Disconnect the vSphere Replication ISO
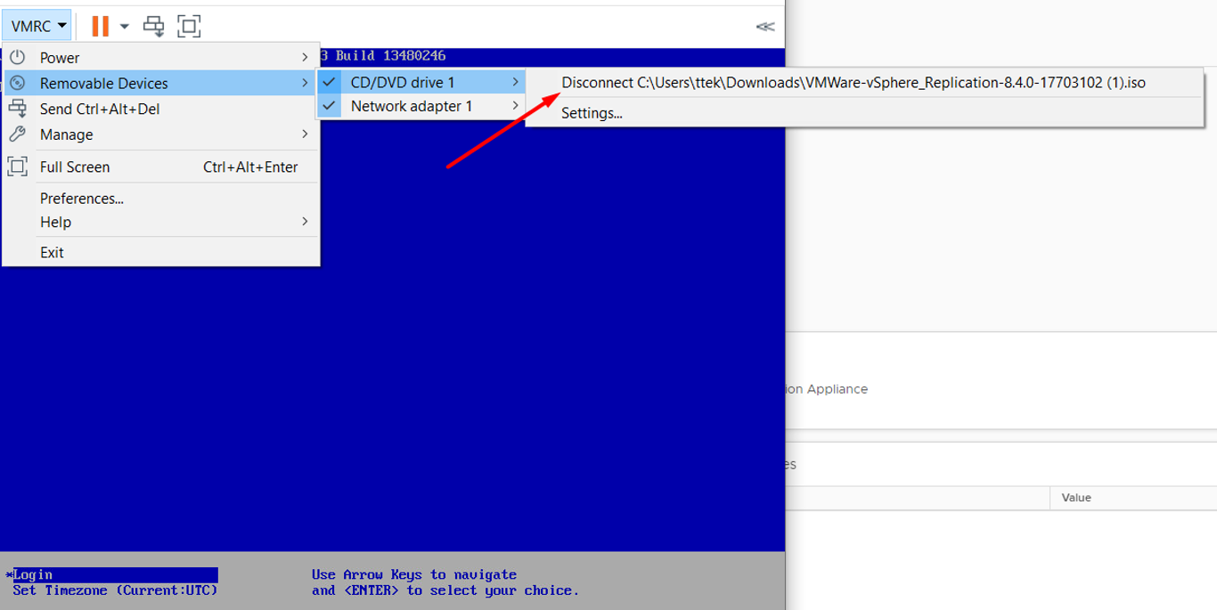The width and height of the screenshot is (1217, 610). point(853,83)
